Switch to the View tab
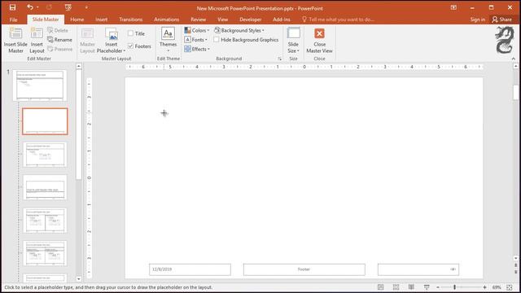 pyautogui.click(x=222, y=20)
